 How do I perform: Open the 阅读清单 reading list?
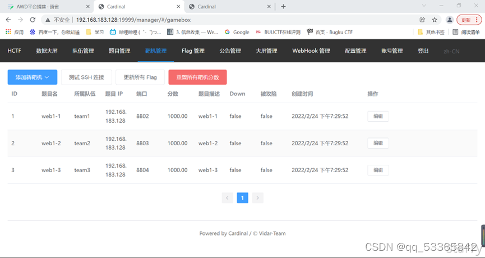[x=466, y=32]
